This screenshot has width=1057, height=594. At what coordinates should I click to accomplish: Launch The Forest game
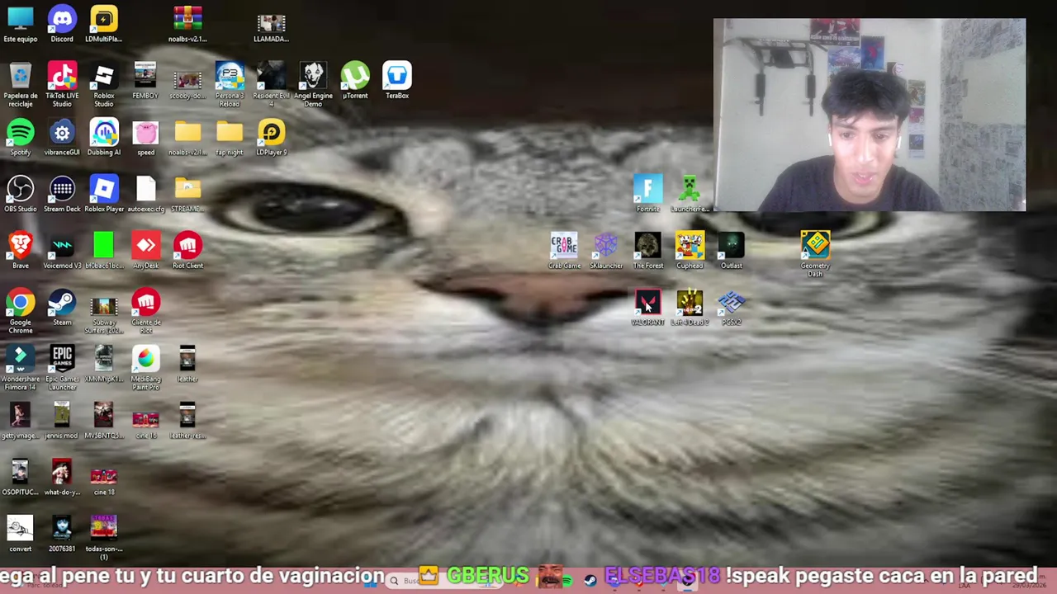pyautogui.click(x=648, y=251)
